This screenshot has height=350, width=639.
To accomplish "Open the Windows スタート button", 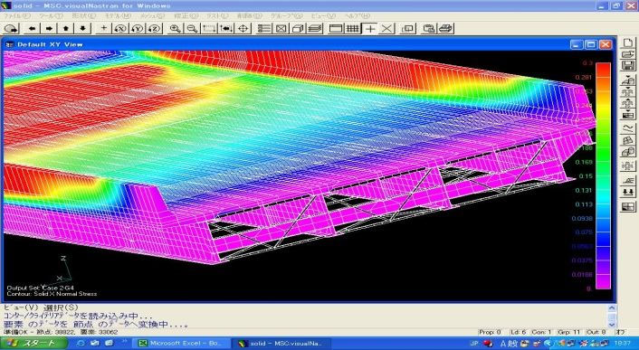I will pyautogui.click(x=33, y=343).
